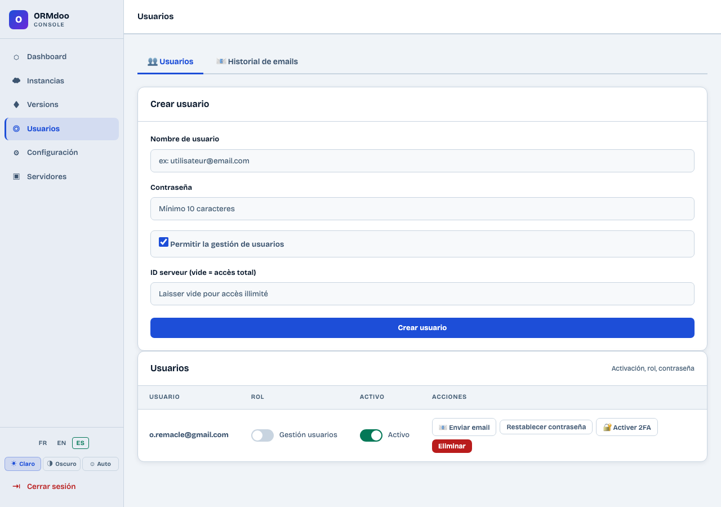Select the Oscuro theme button
The height and width of the screenshot is (507, 721).
tap(61, 464)
